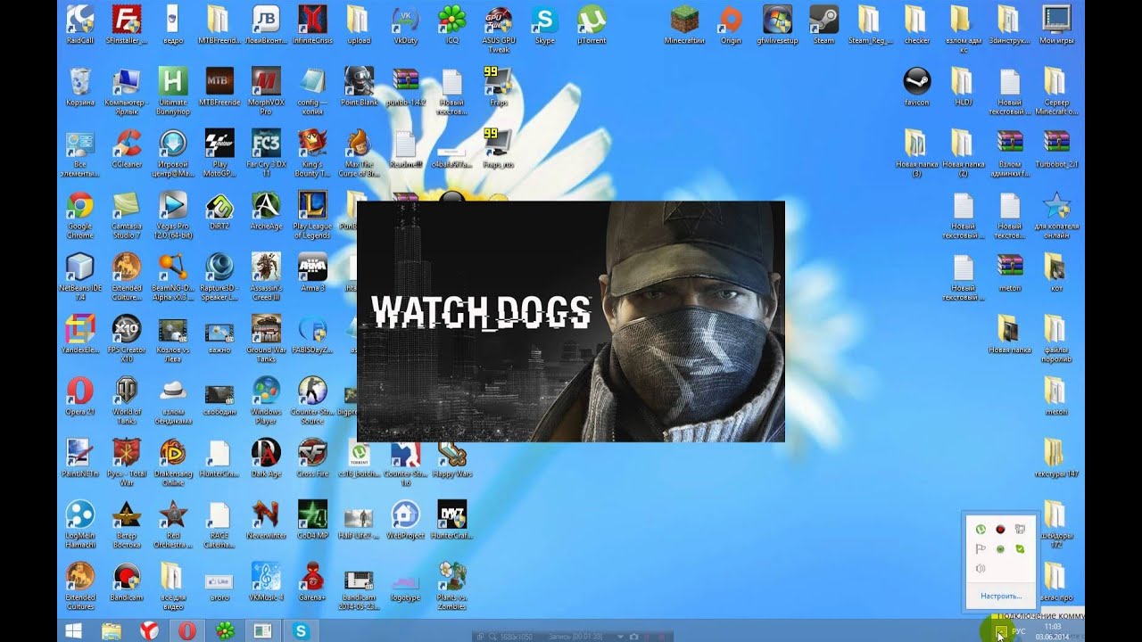Launch the Steam desktop shortcut
The image size is (1142, 642).
(x=823, y=24)
